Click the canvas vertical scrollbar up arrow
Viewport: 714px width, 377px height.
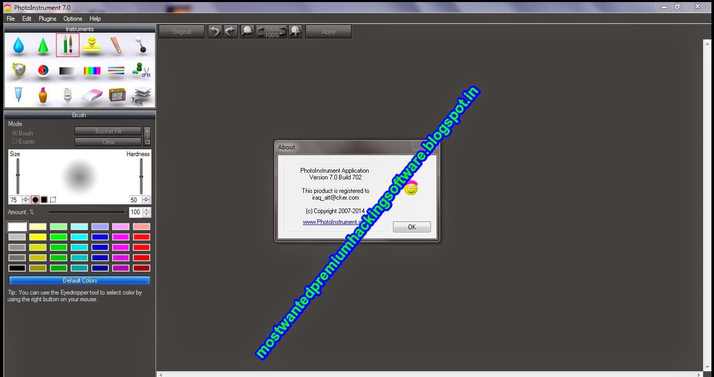pos(707,45)
